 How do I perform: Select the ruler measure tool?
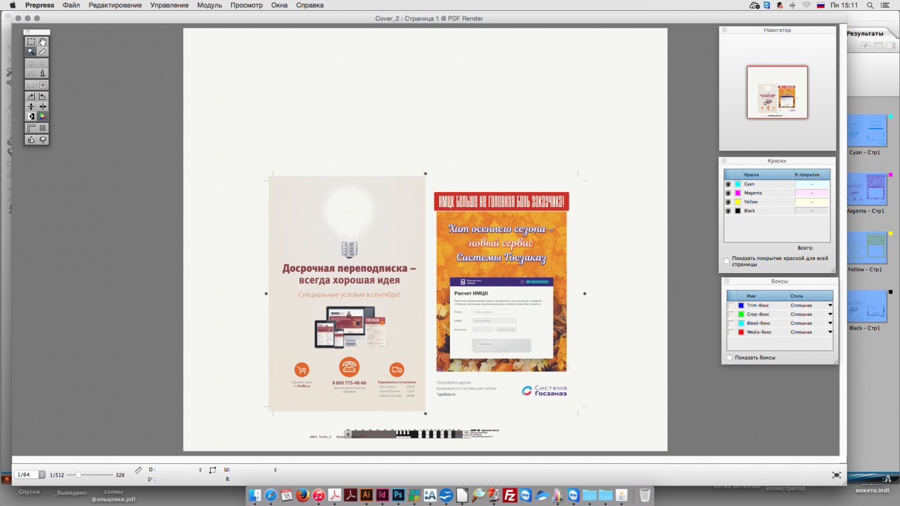click(x=43, y=52)
